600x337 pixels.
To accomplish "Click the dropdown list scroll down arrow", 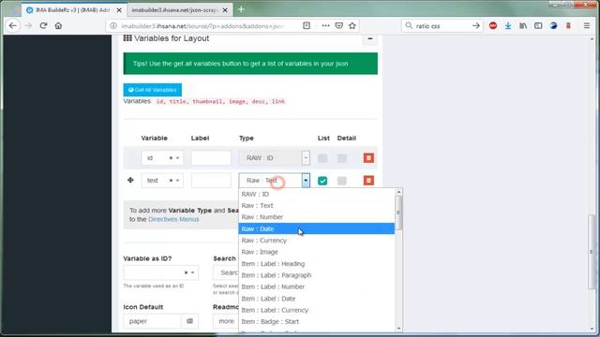I will click(x=398, y=329).
